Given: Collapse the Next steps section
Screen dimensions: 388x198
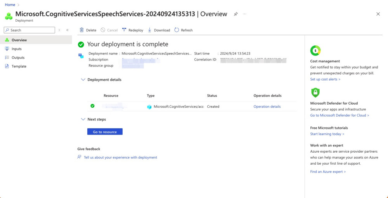Looking at the screenshot, I should coord(83,119).
